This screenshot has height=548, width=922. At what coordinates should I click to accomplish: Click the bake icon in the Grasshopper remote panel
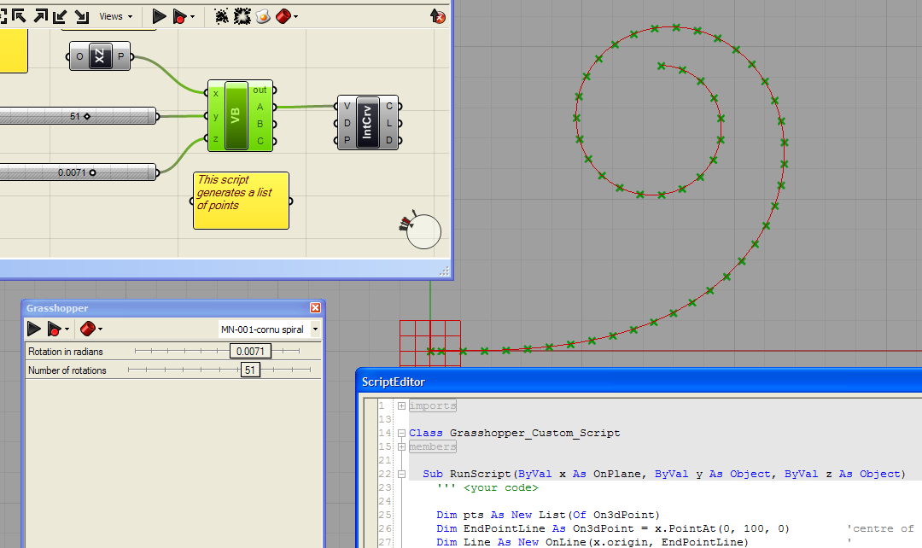click(x=88, y=329)
